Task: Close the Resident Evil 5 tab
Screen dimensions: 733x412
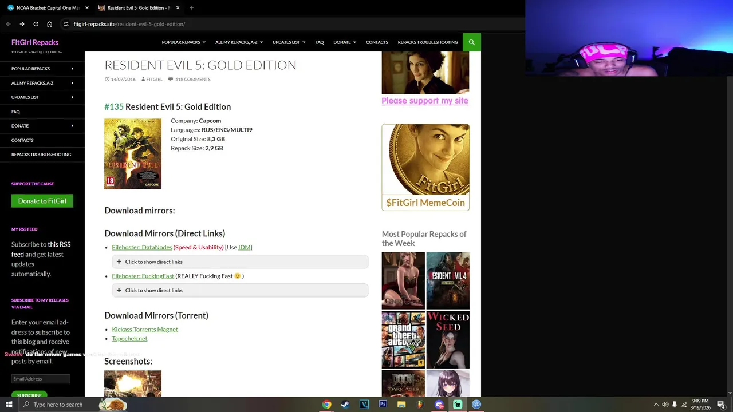Action: pos(178,8)
